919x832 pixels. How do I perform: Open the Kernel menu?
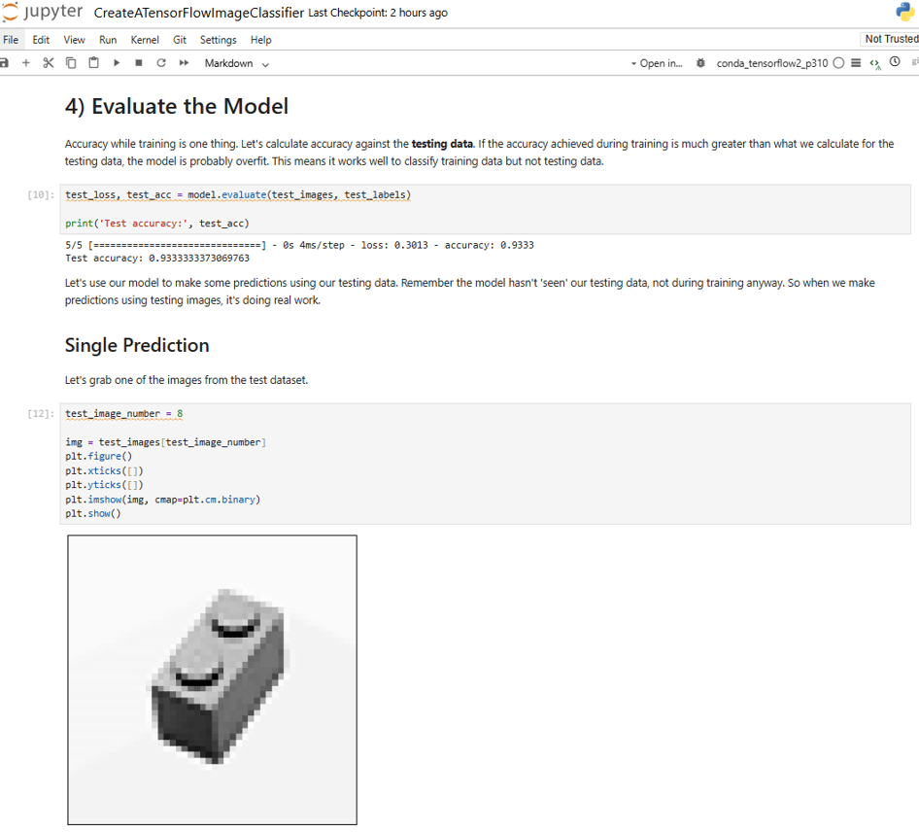tap(145, 40)
